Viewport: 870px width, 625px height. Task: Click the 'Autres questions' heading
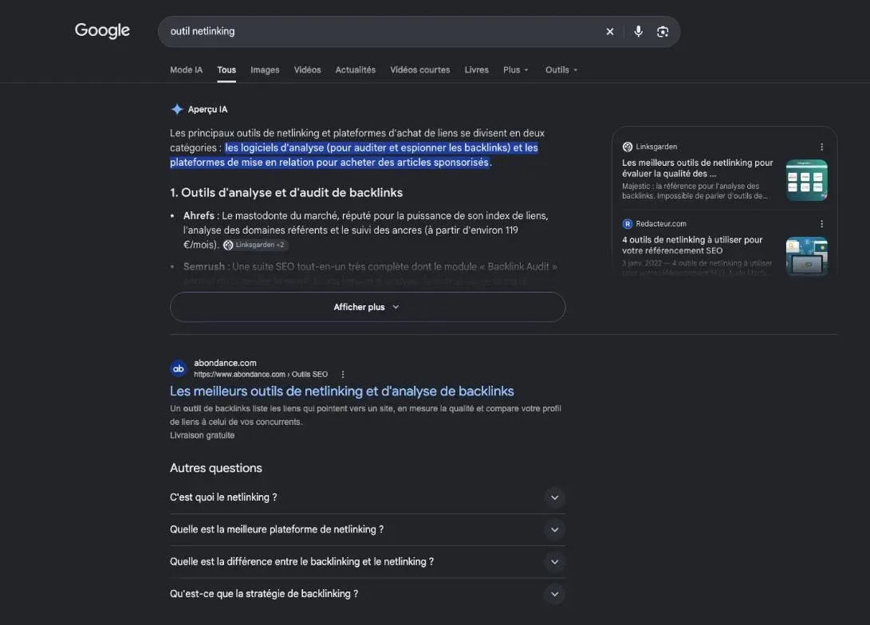pyautogui.click(x=216, y=468)
